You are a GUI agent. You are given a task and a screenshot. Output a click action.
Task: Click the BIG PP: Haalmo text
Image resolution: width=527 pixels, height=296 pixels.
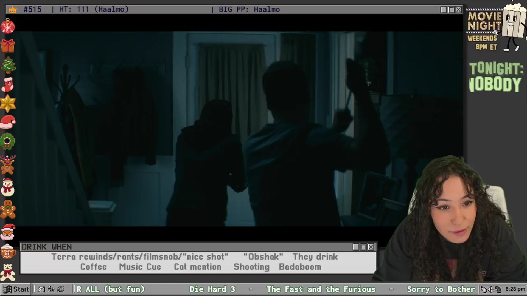[x=249, y=9]
